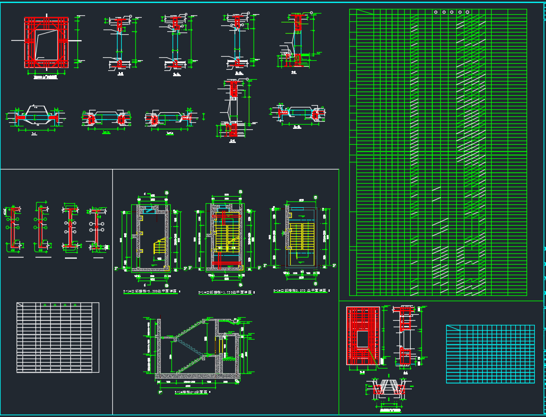
Task: Select the square red reinforcement frame around the tilted quadrilateral
Action: tap(46, 42)
